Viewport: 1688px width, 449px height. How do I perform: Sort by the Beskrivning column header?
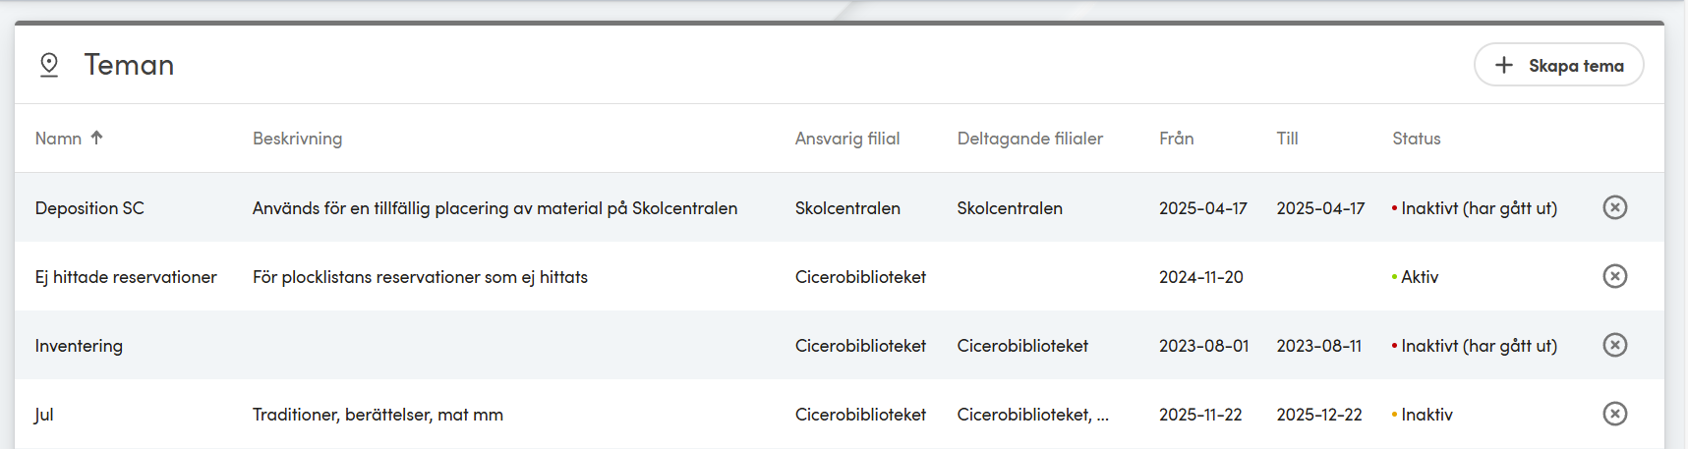tap(297, 139)
